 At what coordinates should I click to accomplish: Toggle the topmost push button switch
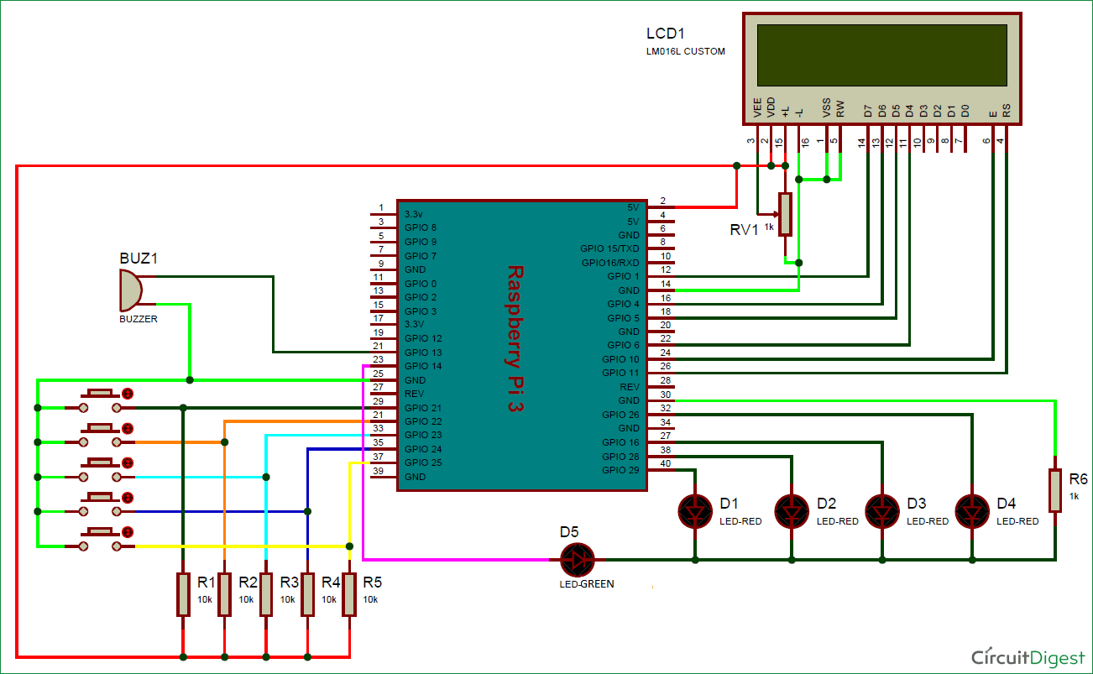click(99, 393)
